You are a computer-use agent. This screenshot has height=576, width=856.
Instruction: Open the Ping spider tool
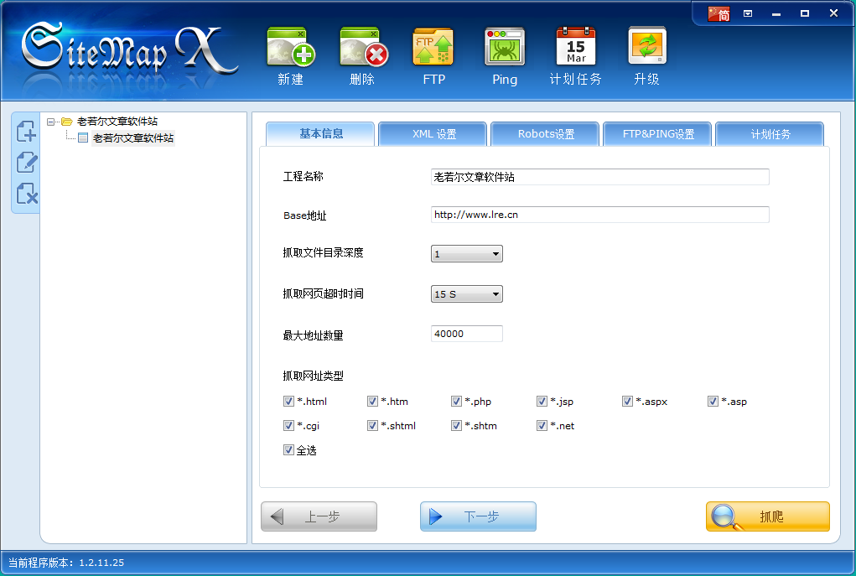click(x=505, y=48)
